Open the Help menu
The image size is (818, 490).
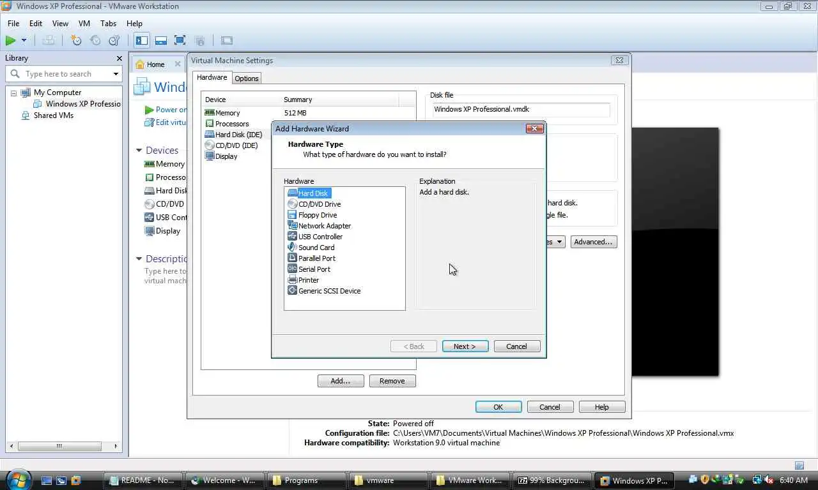(x=134, y=23)
